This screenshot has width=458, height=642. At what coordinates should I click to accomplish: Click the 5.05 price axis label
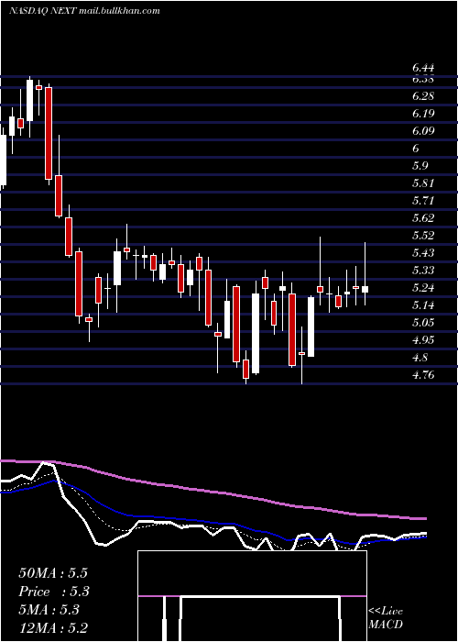[x=423, y=323]
